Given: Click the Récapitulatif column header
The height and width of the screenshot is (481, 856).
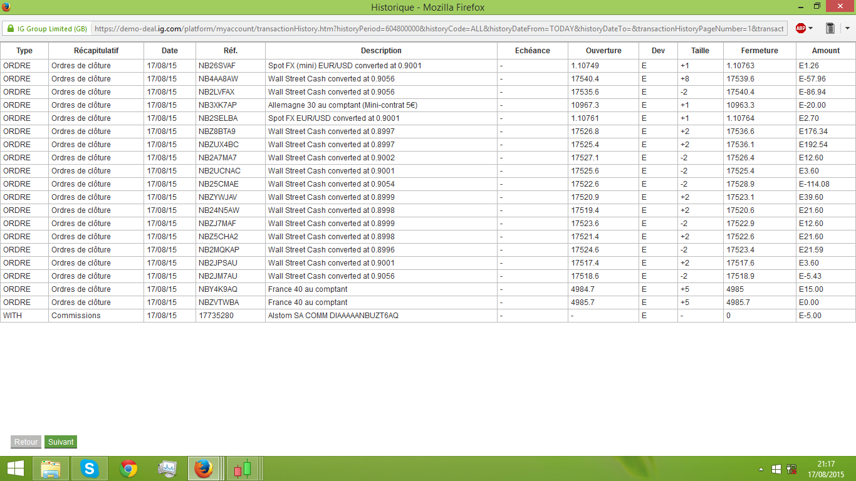Looking at the screenshot, I should click(x=96, y=51).
